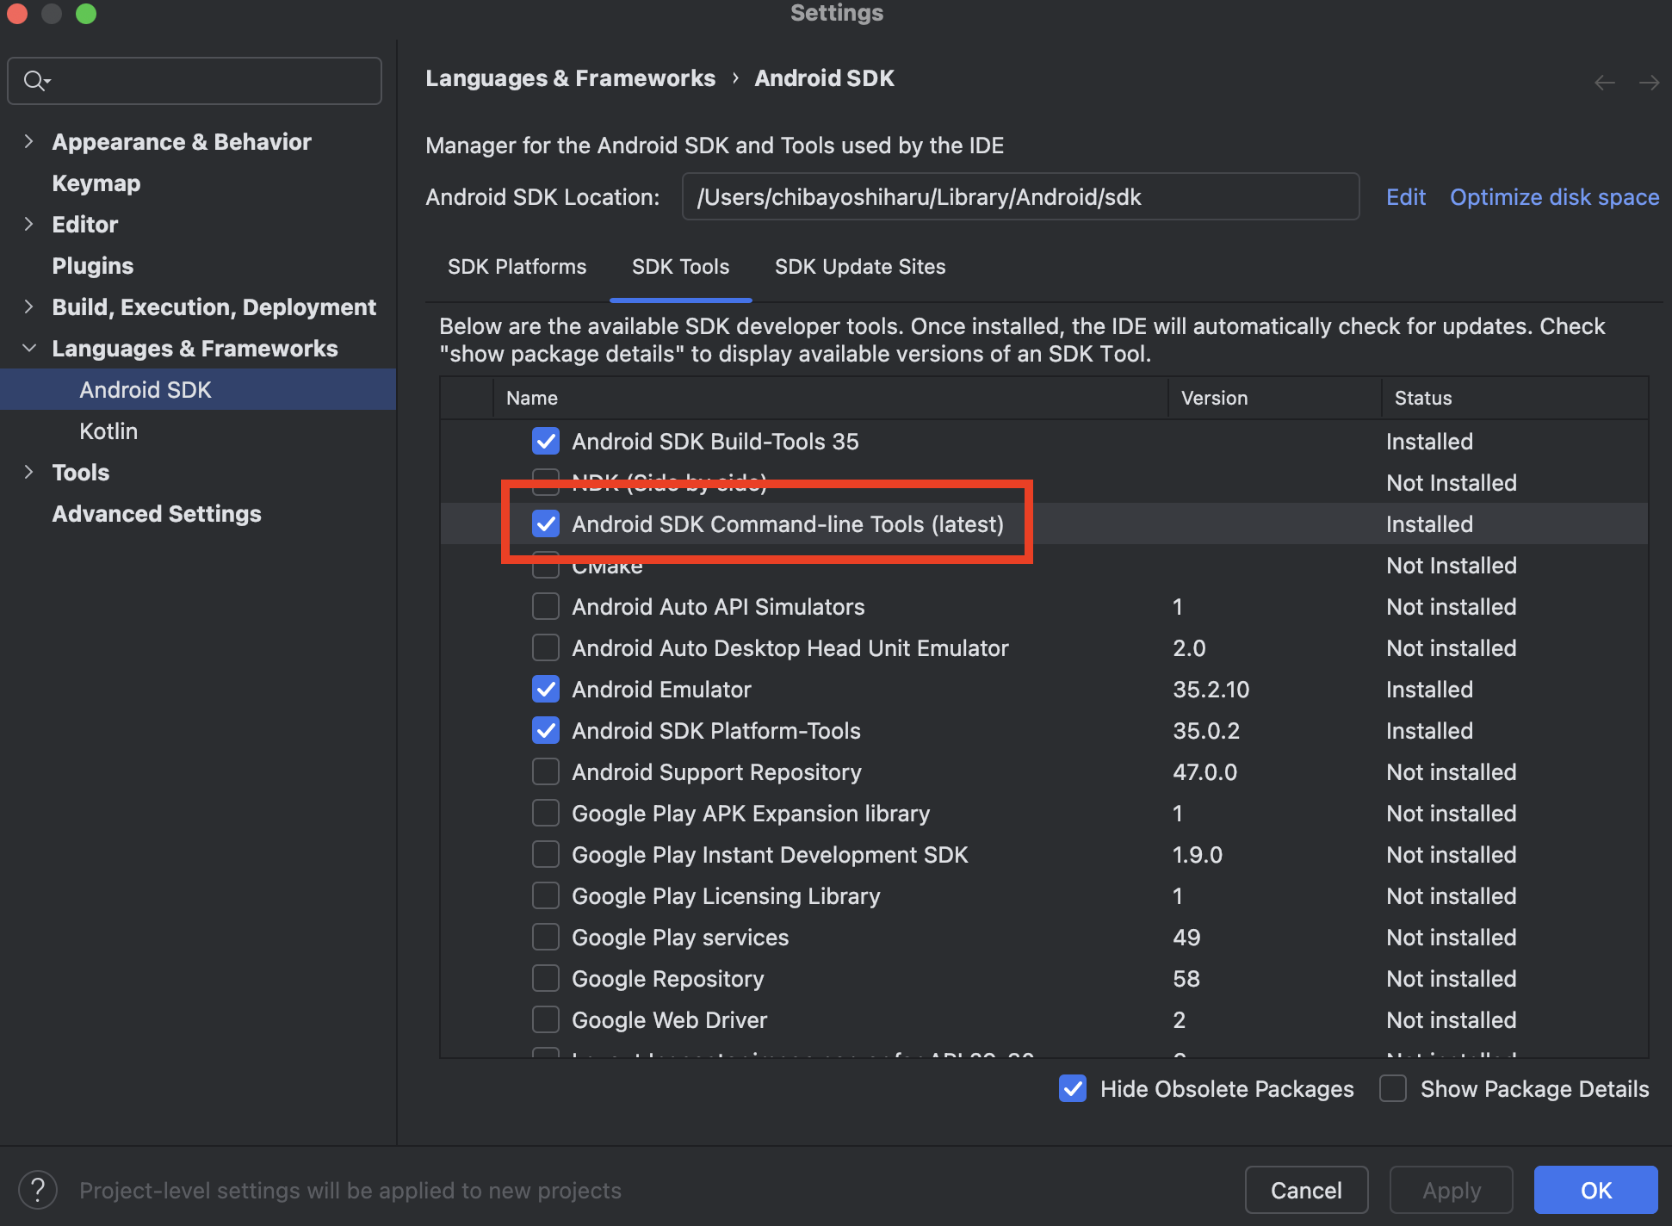The height and width of the screenshot is (1226, 1672).
Task: Click Optimize disk space
Action: tap(1554, 196)
